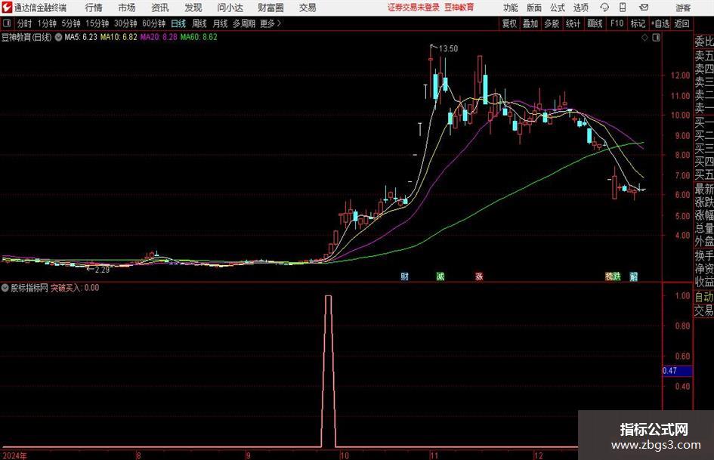The width and height of the screenshot is (714, 460).
Task: Click the MA20: 8.28 value
Action: 159,37
